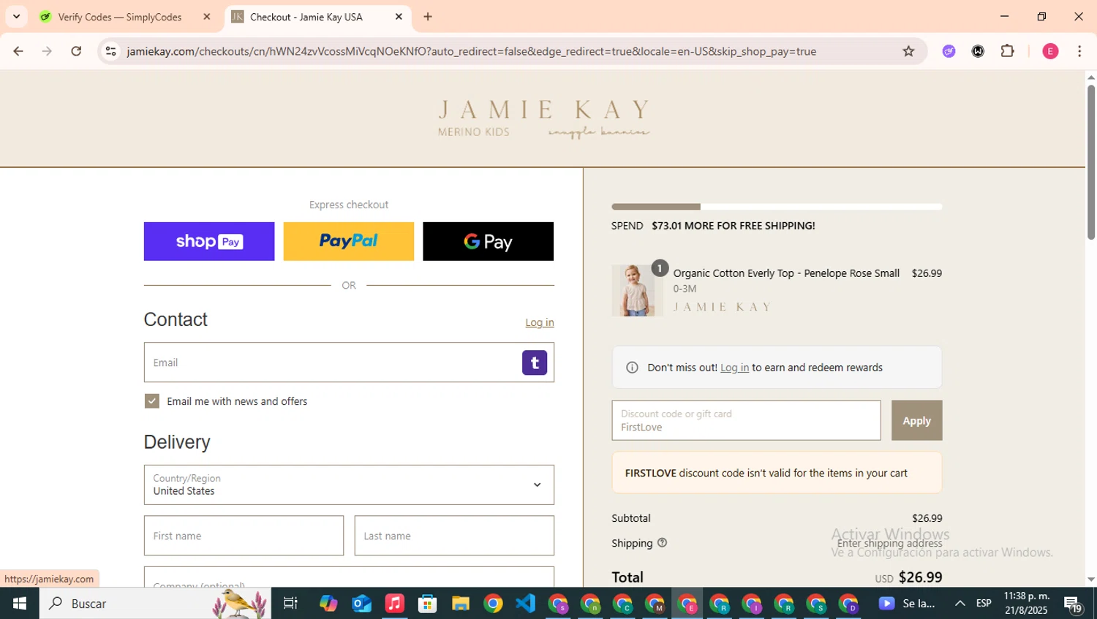Click the First name field
This screenshot has width=1097, height=619.
point(244,536)
